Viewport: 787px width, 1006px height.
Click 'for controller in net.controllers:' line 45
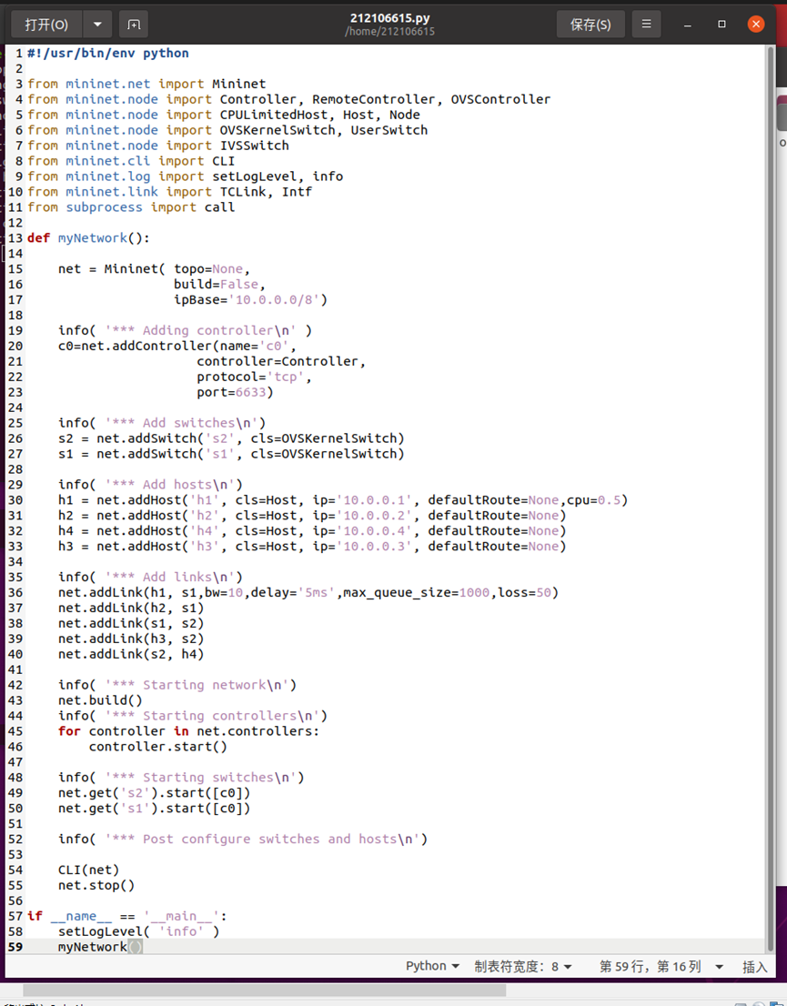(188, 730)
